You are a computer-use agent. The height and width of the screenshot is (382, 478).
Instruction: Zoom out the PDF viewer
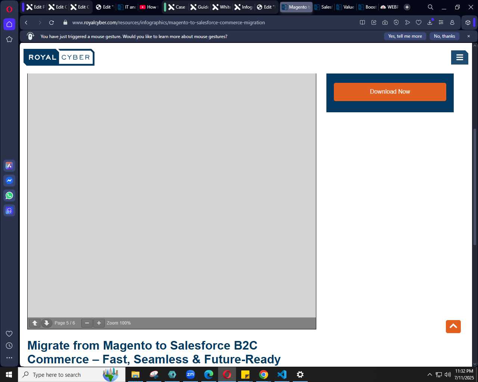click(87, 323)
